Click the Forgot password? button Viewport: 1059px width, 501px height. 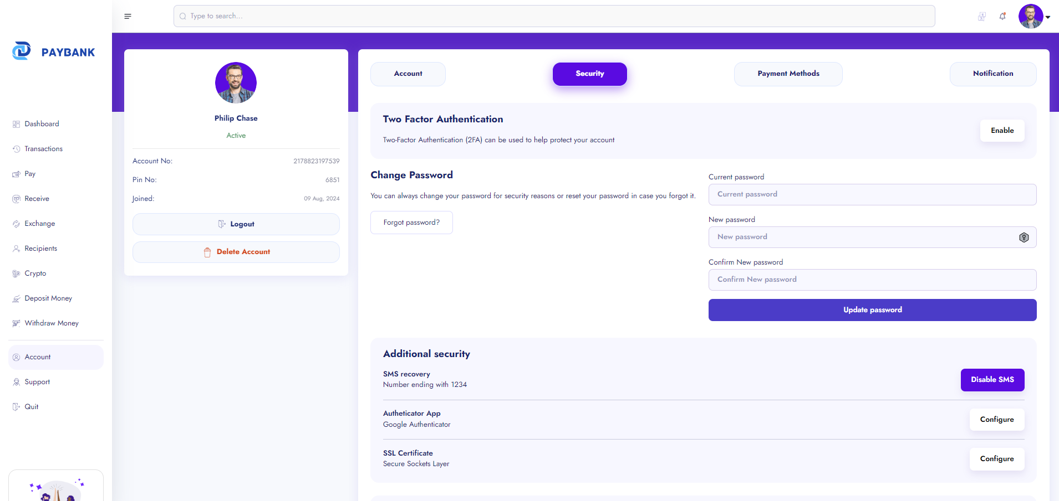(411, 223)
